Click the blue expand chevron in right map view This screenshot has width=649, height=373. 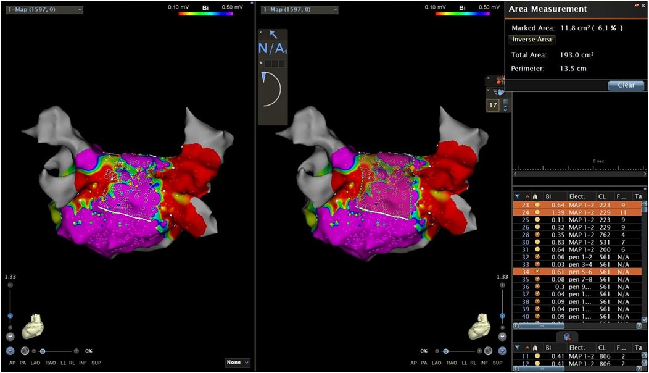[502, 351]
